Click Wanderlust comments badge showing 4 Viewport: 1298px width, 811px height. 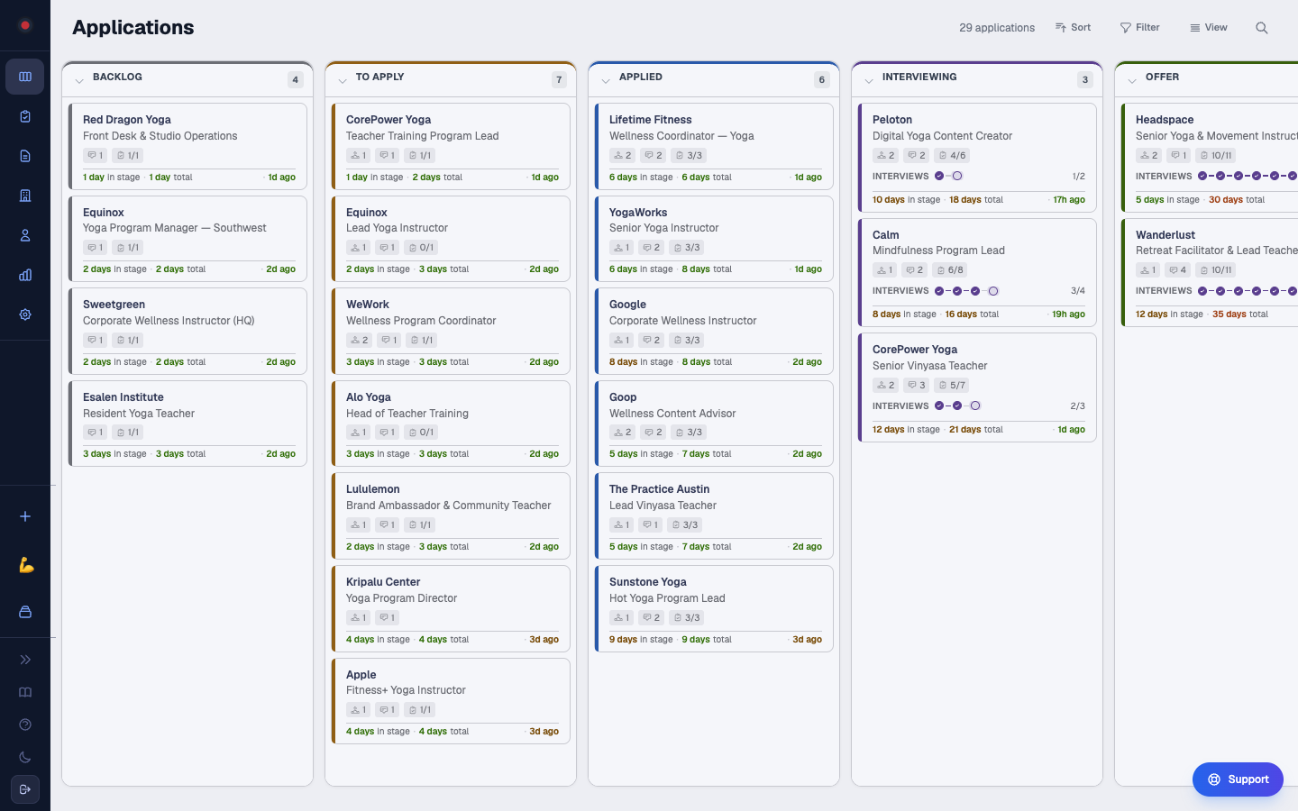(x=1177, y=269)
